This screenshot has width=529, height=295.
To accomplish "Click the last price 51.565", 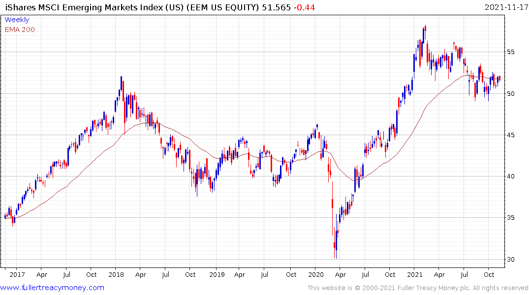I will pyautogui.click(x=276, y=7).
